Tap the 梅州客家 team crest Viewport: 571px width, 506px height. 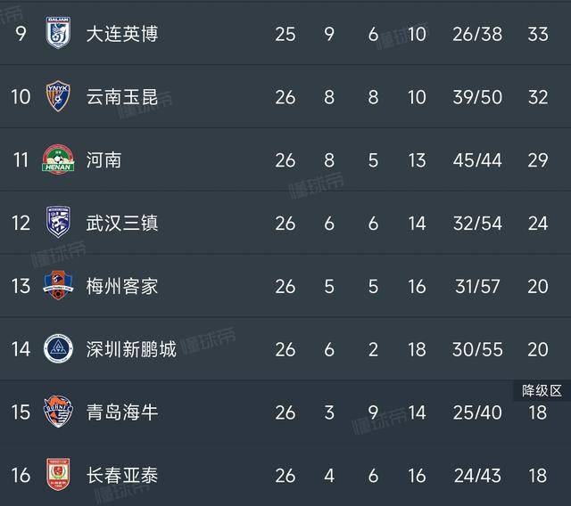click(58, 285)
